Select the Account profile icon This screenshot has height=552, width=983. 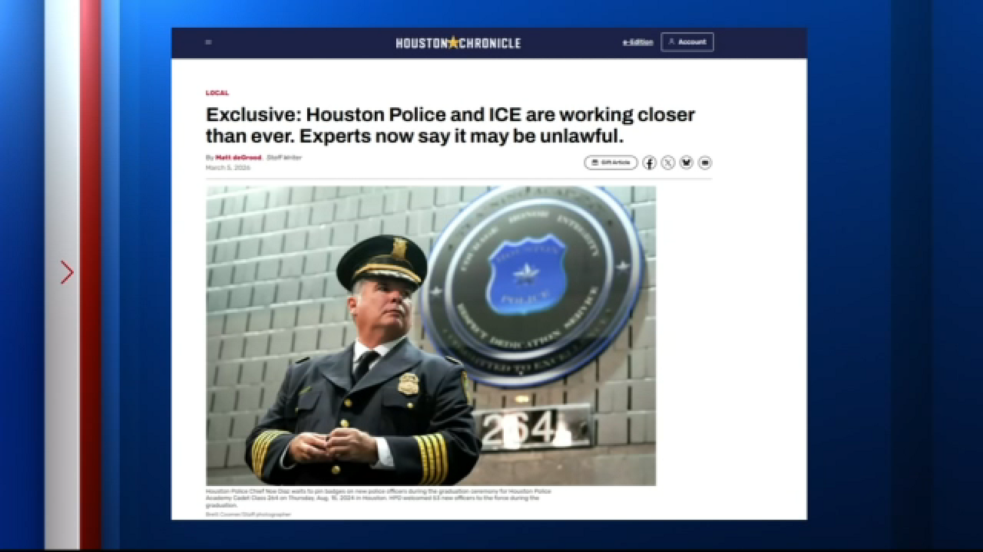pos(670,42)
